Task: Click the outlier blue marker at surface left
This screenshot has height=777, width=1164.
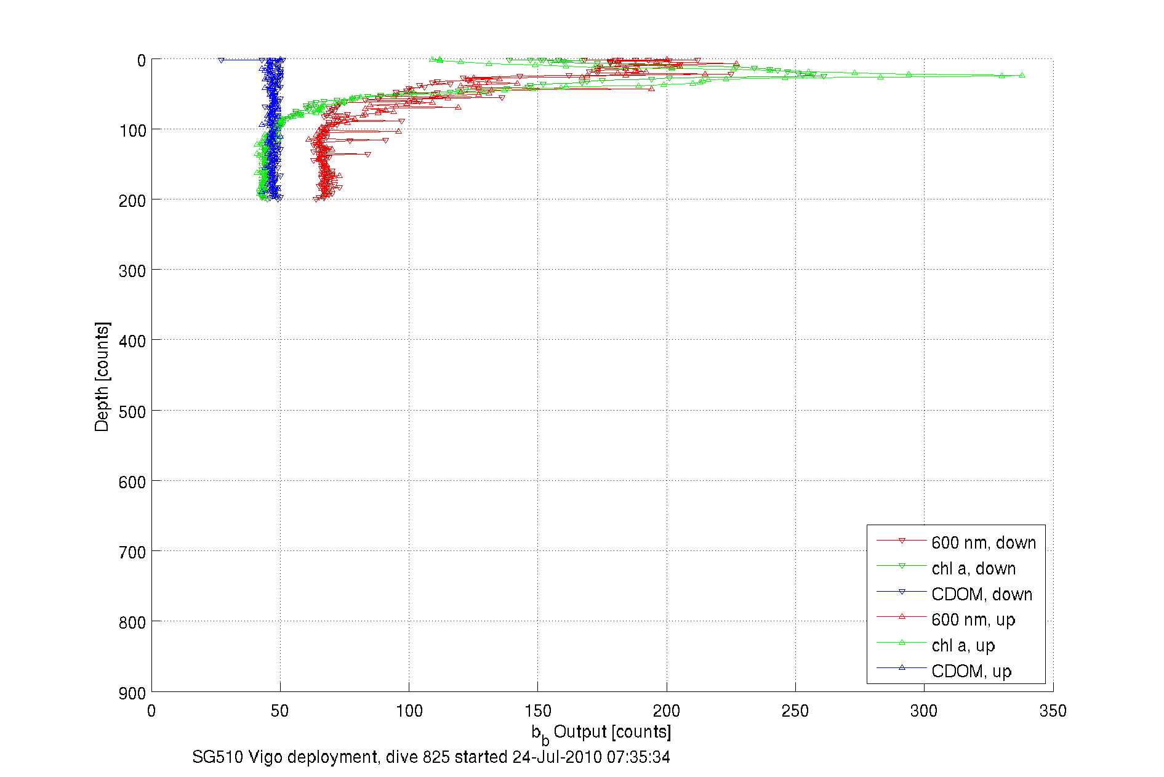Action: 221,60
